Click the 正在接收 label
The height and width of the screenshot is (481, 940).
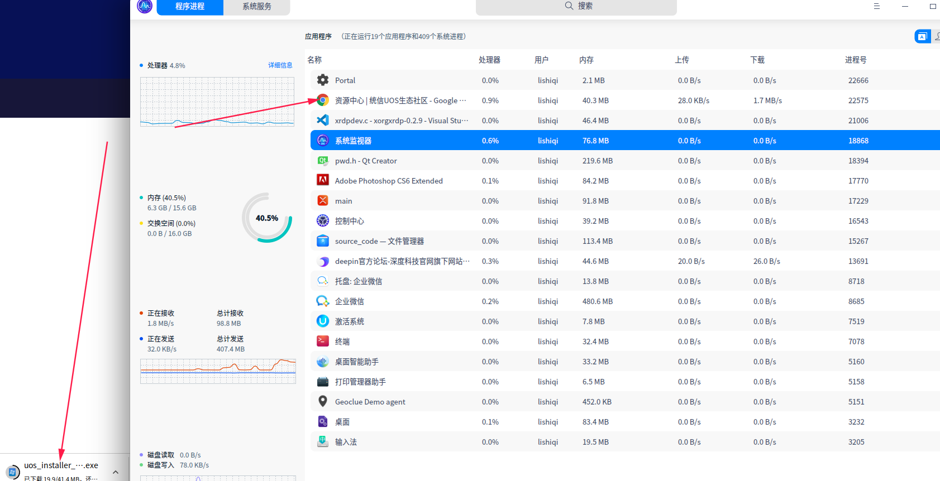(x=161, y=313)
